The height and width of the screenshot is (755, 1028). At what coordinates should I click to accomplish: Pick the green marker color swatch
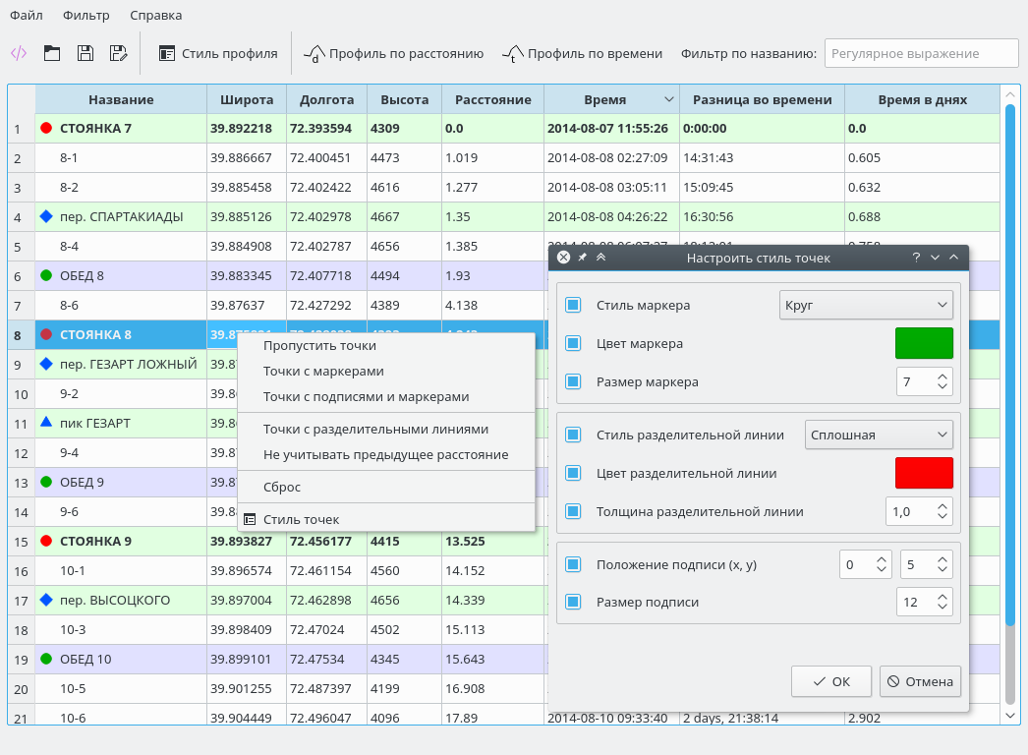[x=924, y=343]
